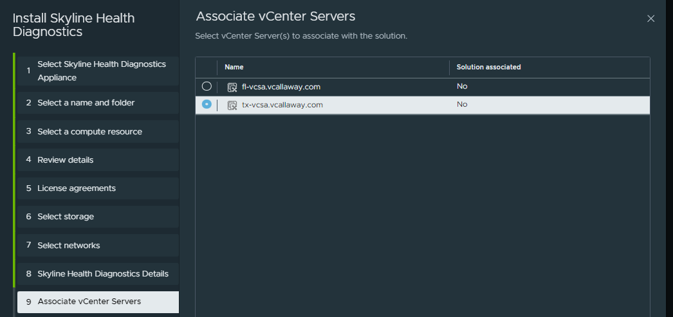Go to step 8 Skyline Health Diagnostics Details
This screenshot has width=673, height=317.
pos(98,274)
